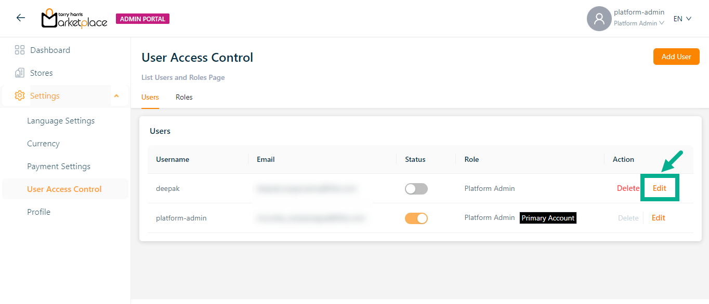Edit the platform-admin user row

click(x=659, y=218)
